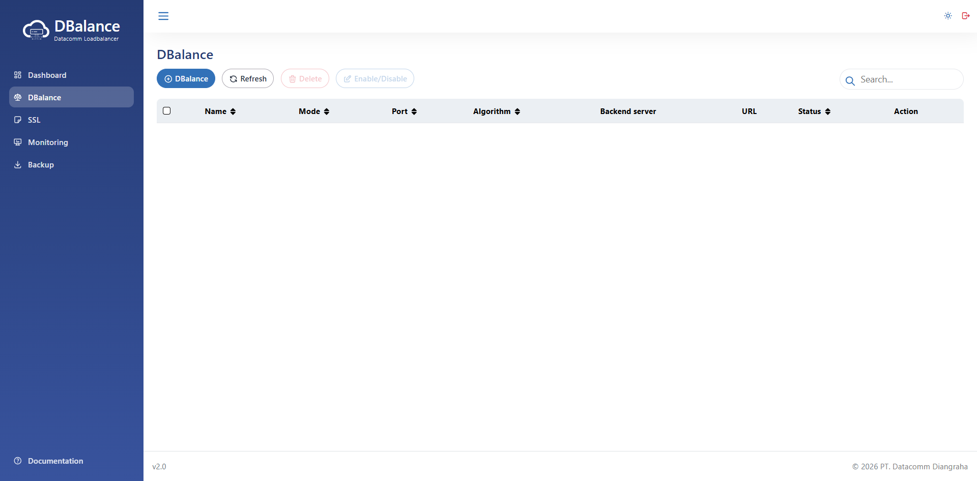The height and width of the screenshot is (481, 977).
Task: Sort by Status column arrows
Action: click(x=828, y=111)
